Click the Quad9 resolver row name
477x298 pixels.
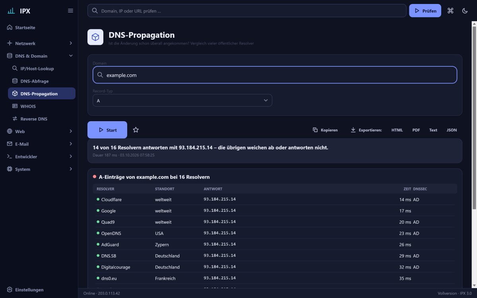[108, 222]
